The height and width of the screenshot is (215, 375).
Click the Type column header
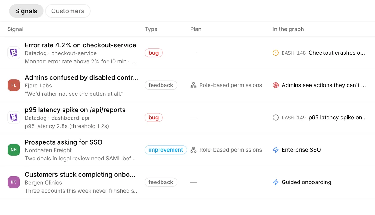tap(151, 29)
